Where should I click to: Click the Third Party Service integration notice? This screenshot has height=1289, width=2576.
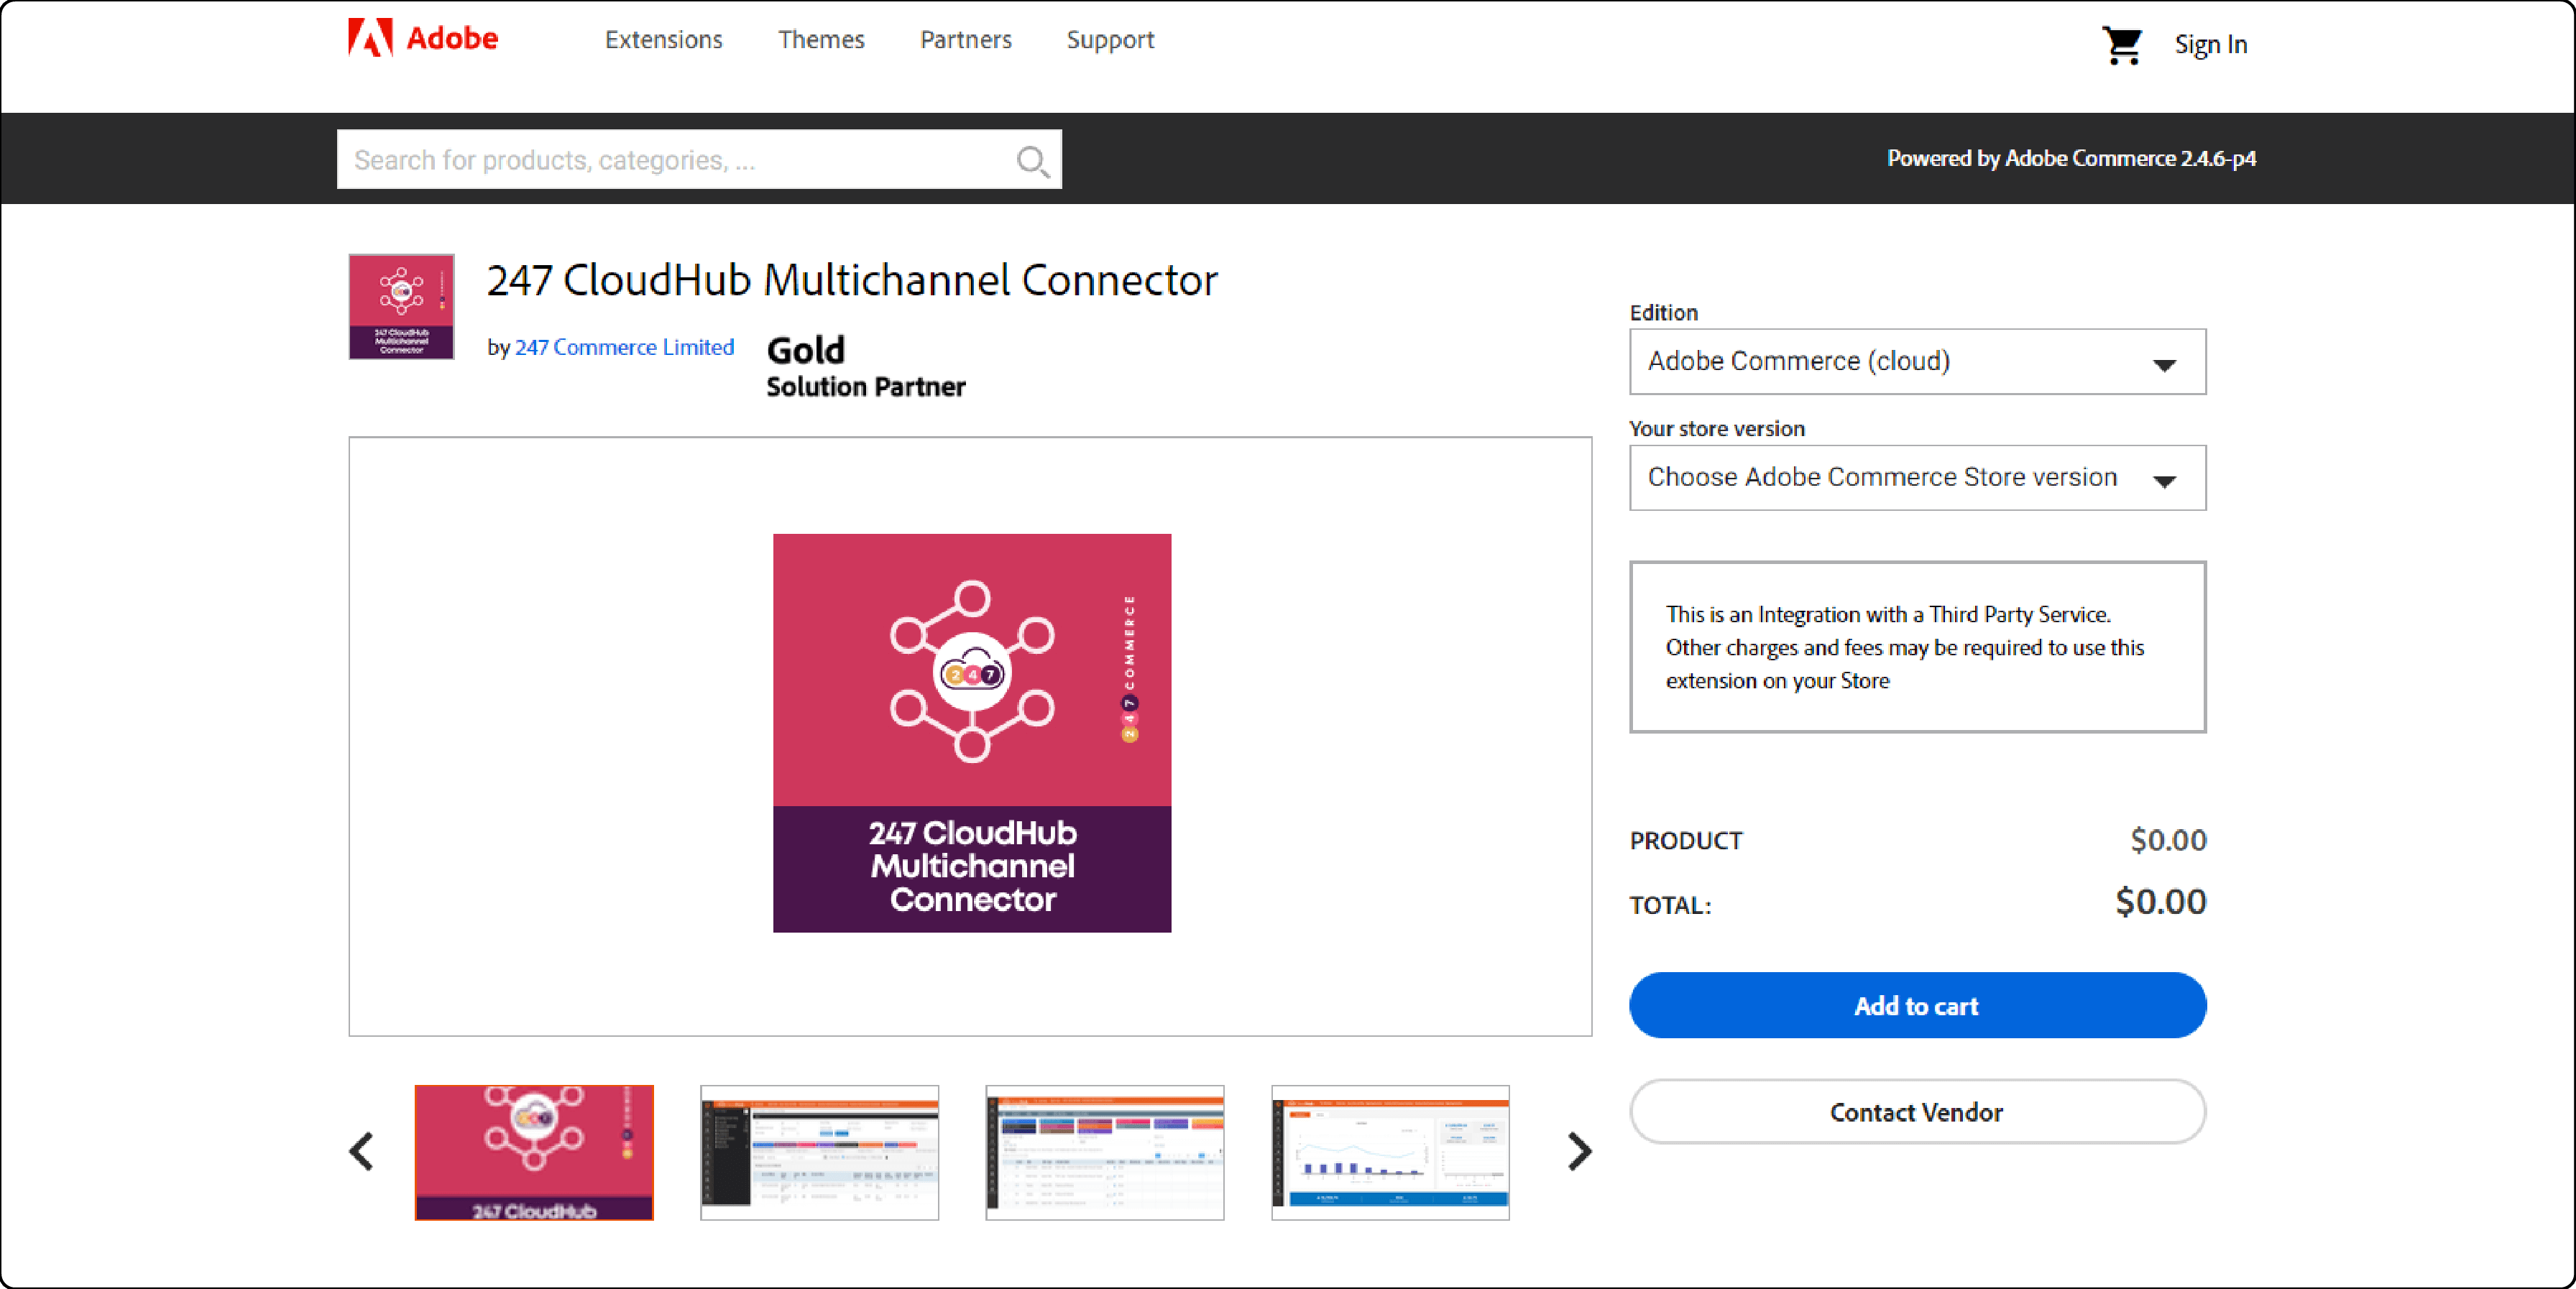tap(1917, 647)
